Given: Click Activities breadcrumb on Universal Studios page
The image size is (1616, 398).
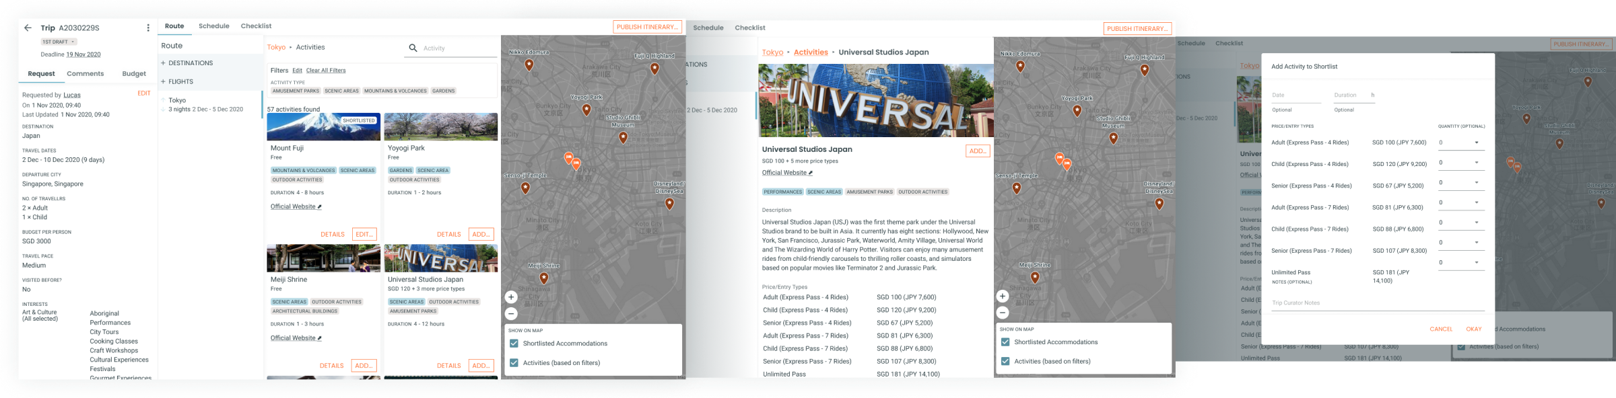Looking at the screenshot, I should (x=811, y=52).
